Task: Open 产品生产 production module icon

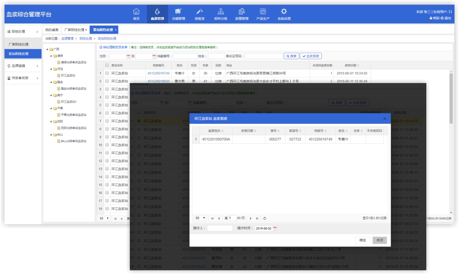Action: 263,12
